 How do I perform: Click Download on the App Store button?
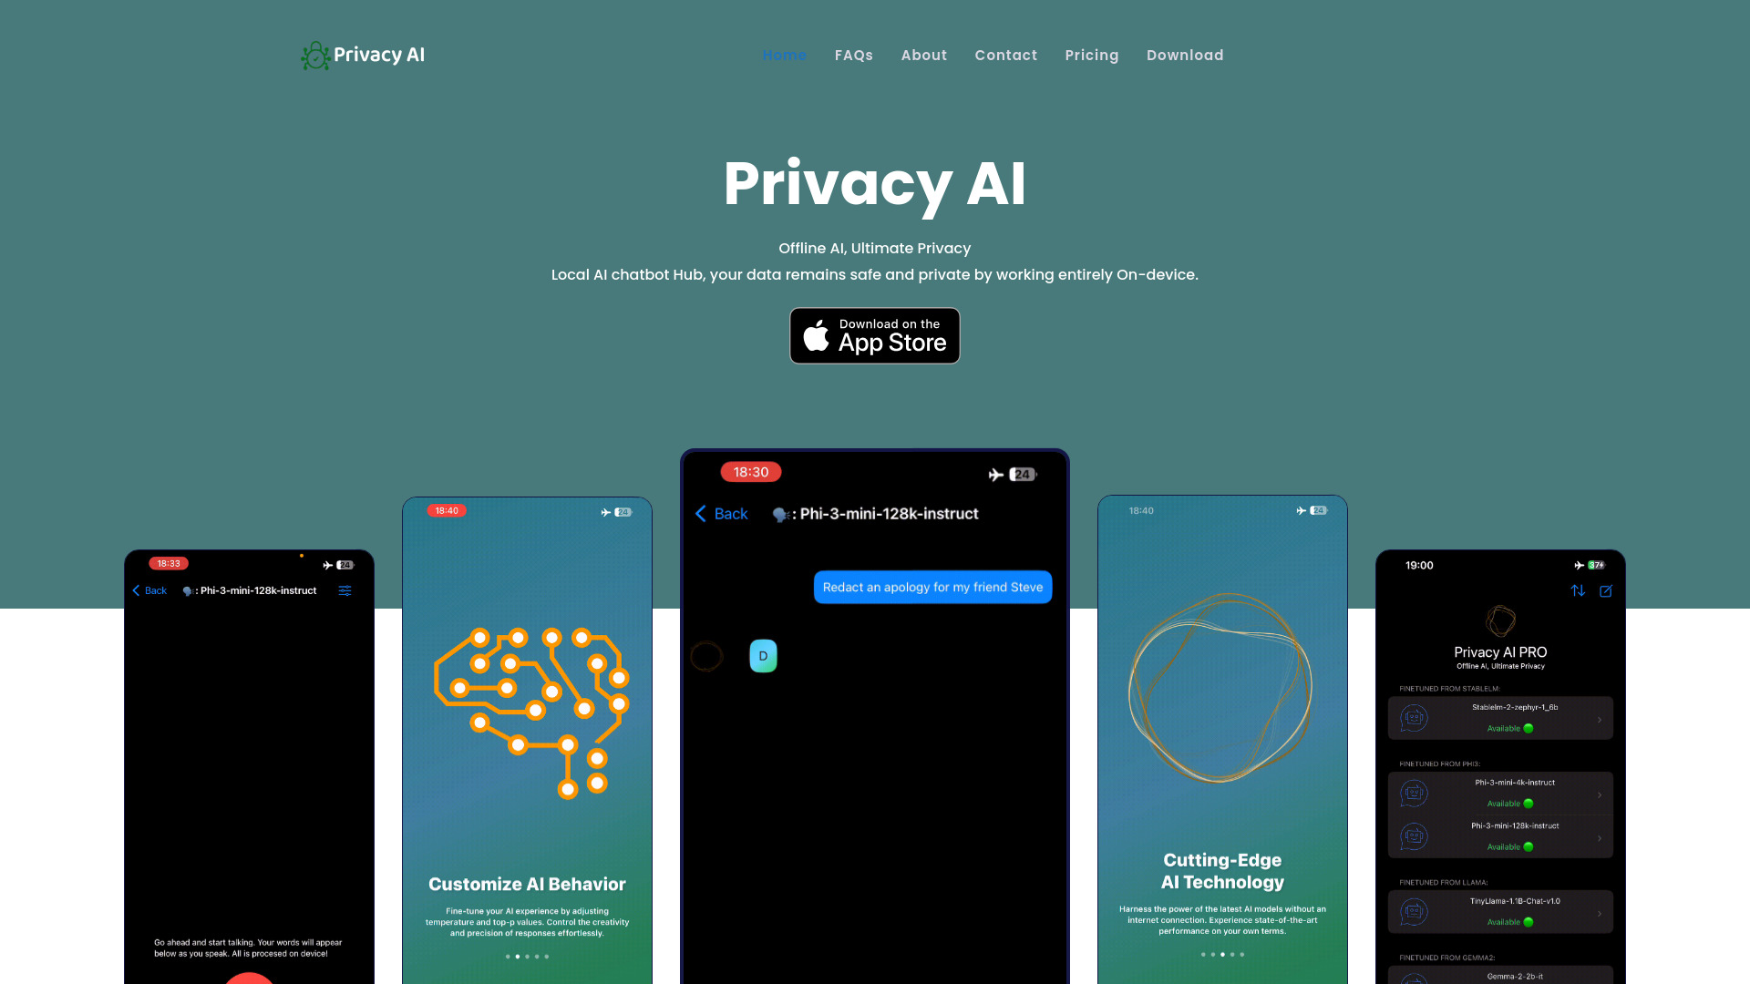click(x=875, y=335)
